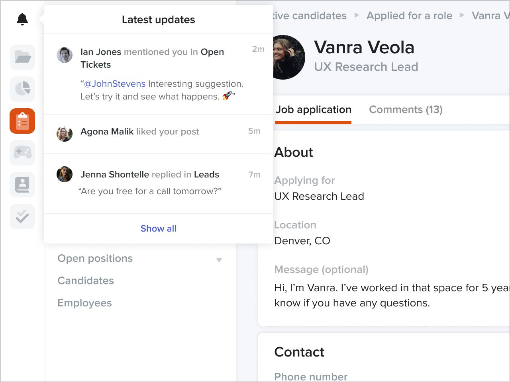Click Vanra Veola's profile photo
Viewport: 510px width, 382px height.
(x=288, y=57)
